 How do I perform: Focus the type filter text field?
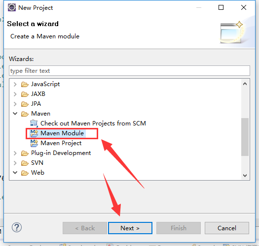(x=129, y=71)
